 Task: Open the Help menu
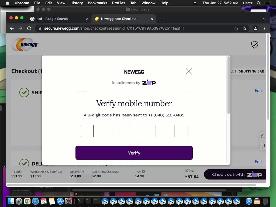click(164, 3)
